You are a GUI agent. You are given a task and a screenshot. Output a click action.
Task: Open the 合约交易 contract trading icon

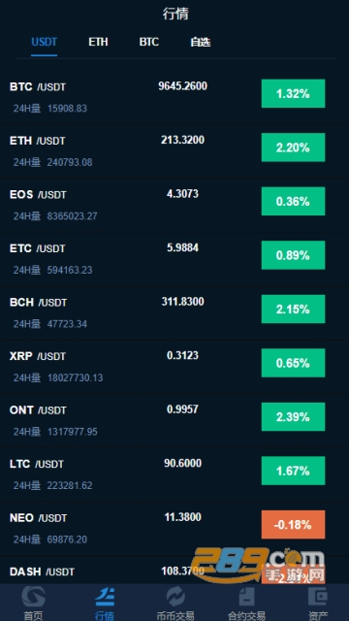(x=246, y=597)
